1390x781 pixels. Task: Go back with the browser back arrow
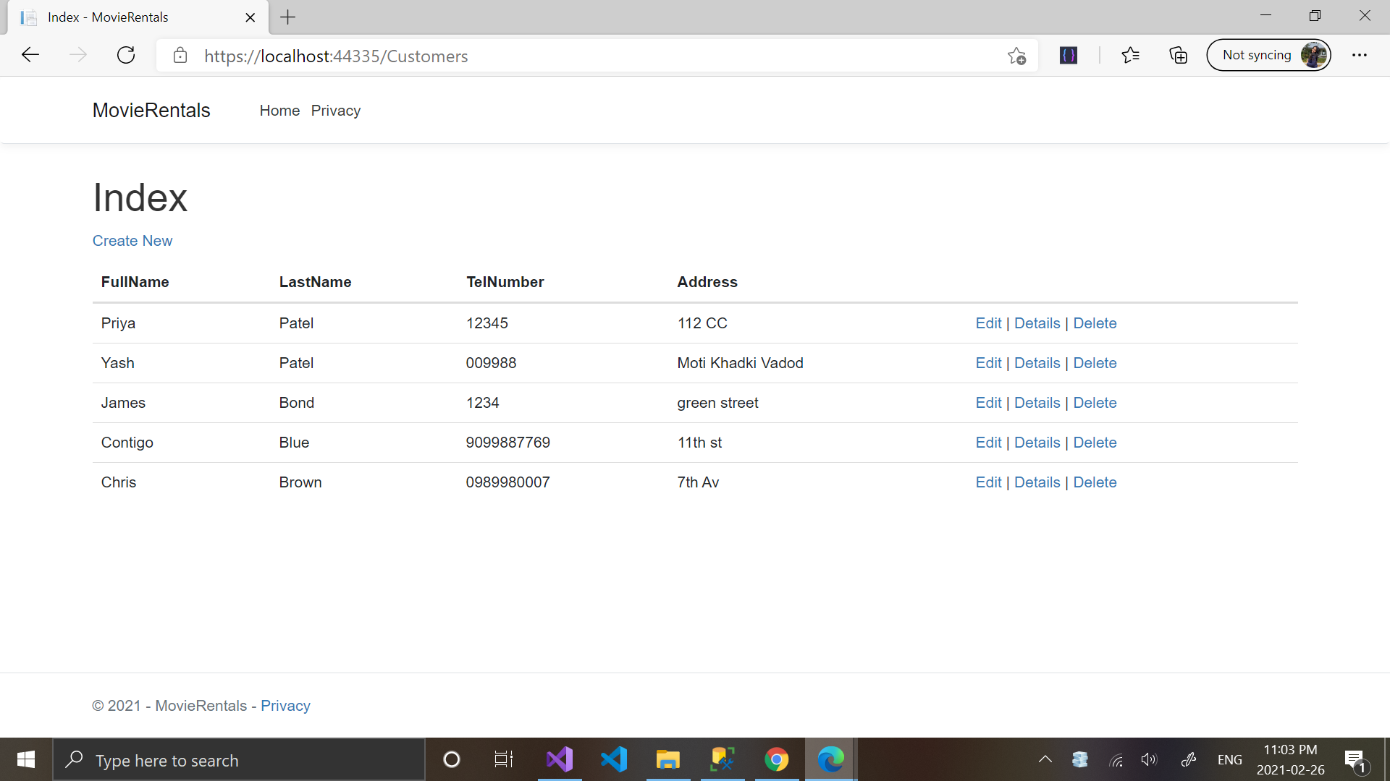click(x=30, y=55)
